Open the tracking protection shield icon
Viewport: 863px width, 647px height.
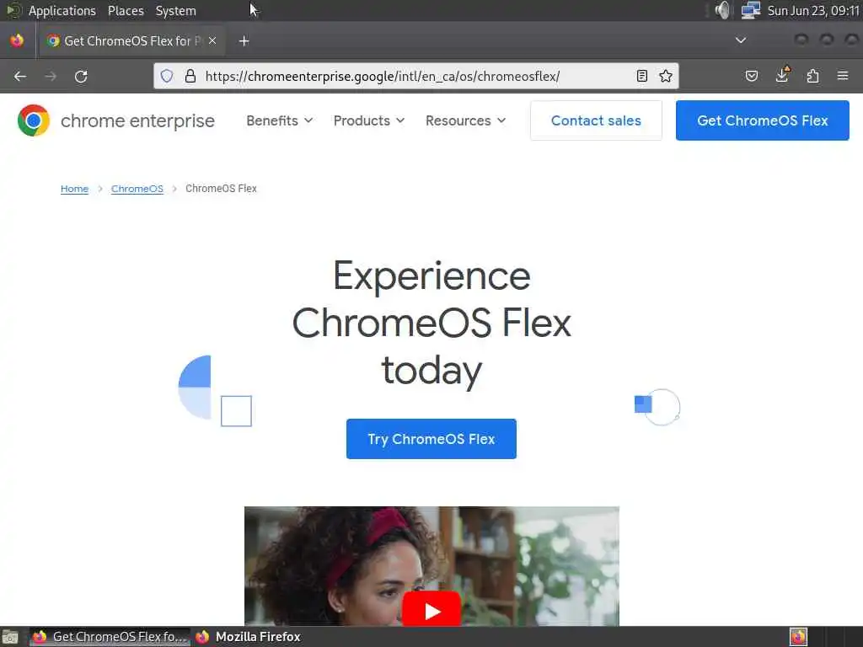coord(167,76)
